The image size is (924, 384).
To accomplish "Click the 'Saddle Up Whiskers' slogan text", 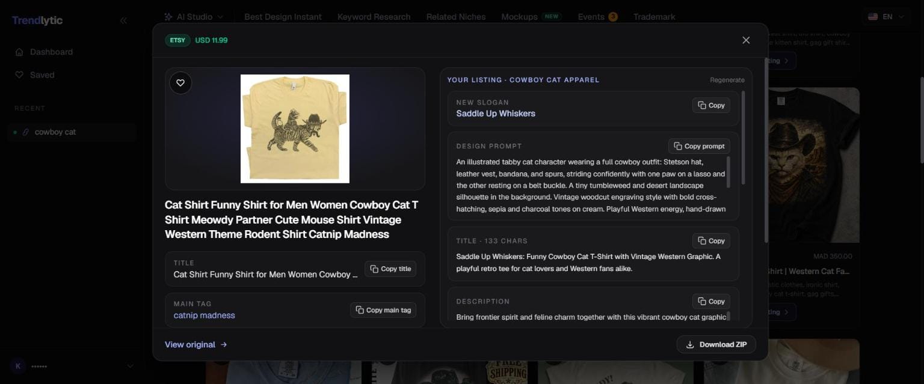I will 496,114.
